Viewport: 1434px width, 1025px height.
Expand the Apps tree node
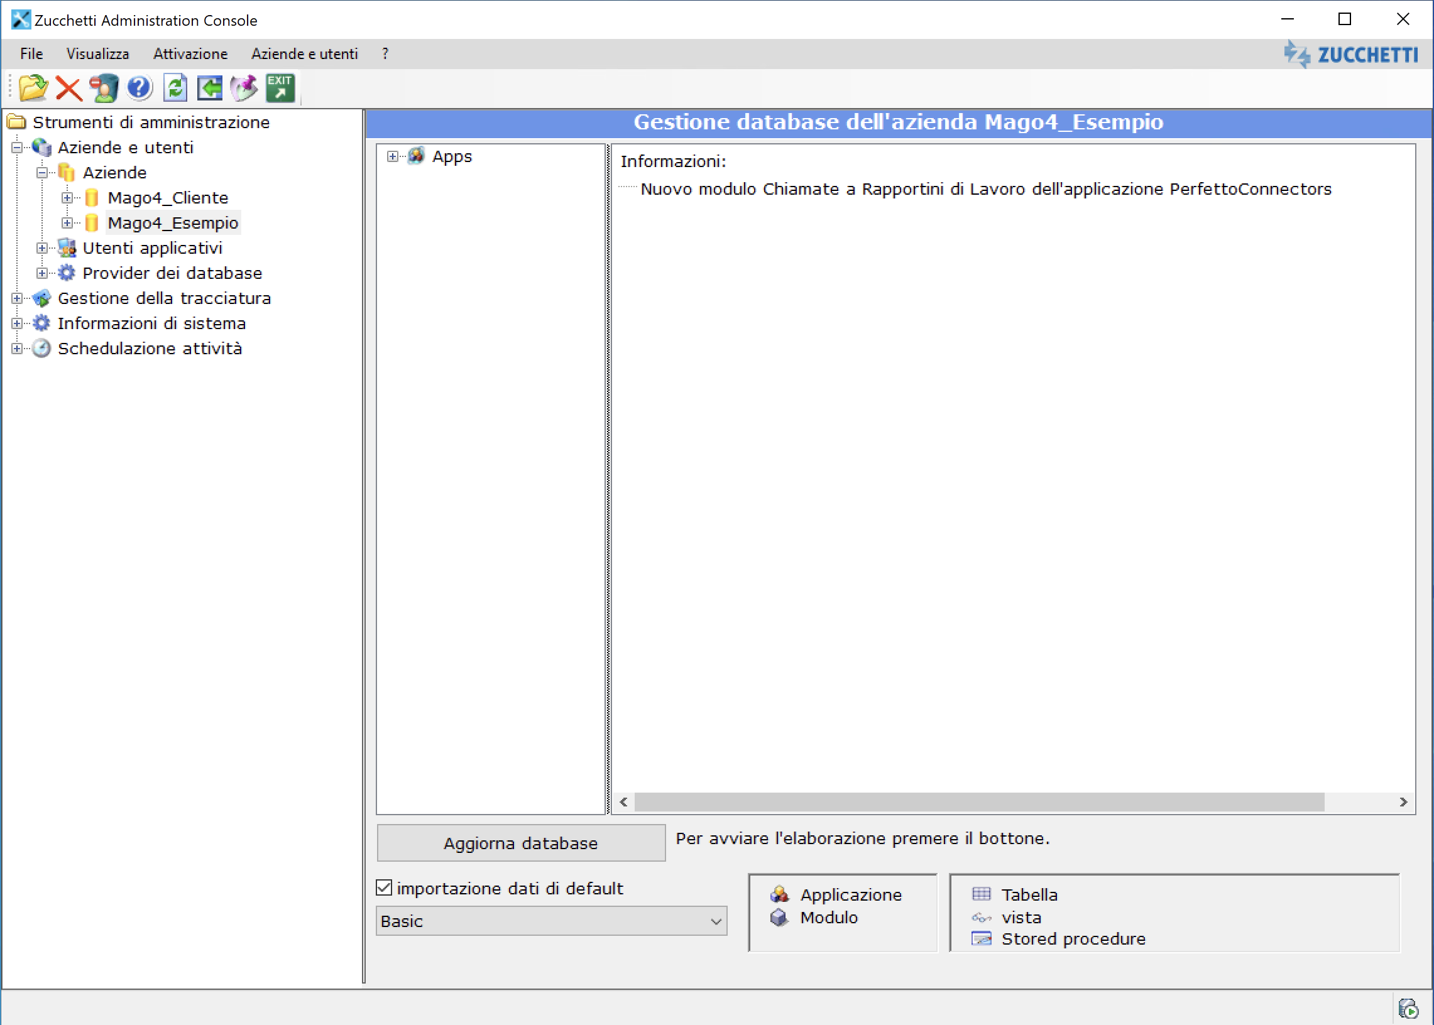click(x=393, y=156)
